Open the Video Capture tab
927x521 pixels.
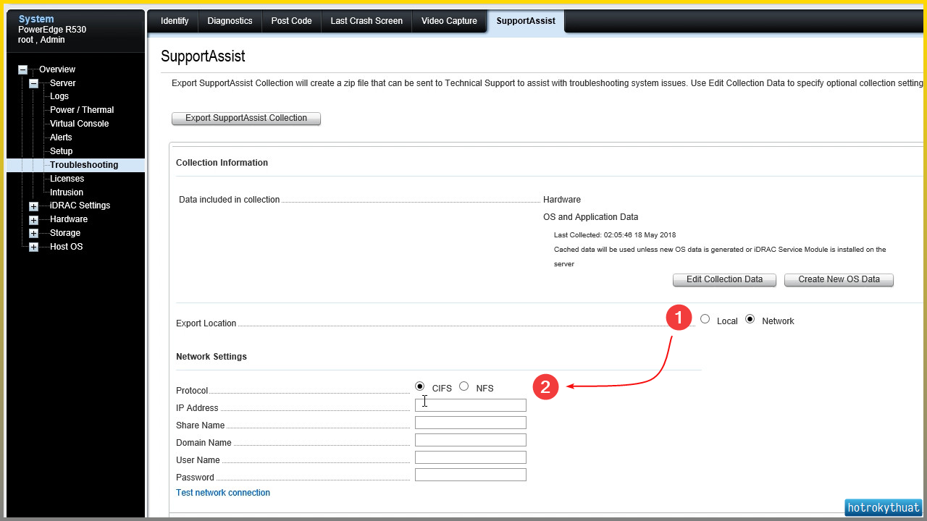[449, 21]
